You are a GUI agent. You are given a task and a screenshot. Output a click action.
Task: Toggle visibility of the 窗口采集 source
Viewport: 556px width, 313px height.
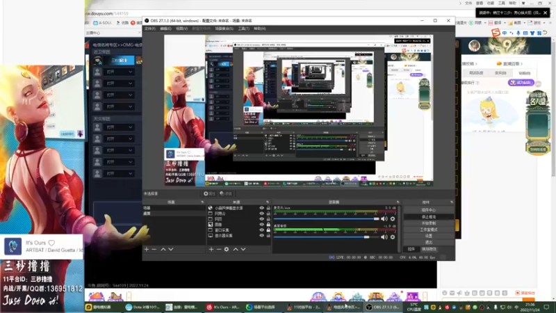(262, 230)
